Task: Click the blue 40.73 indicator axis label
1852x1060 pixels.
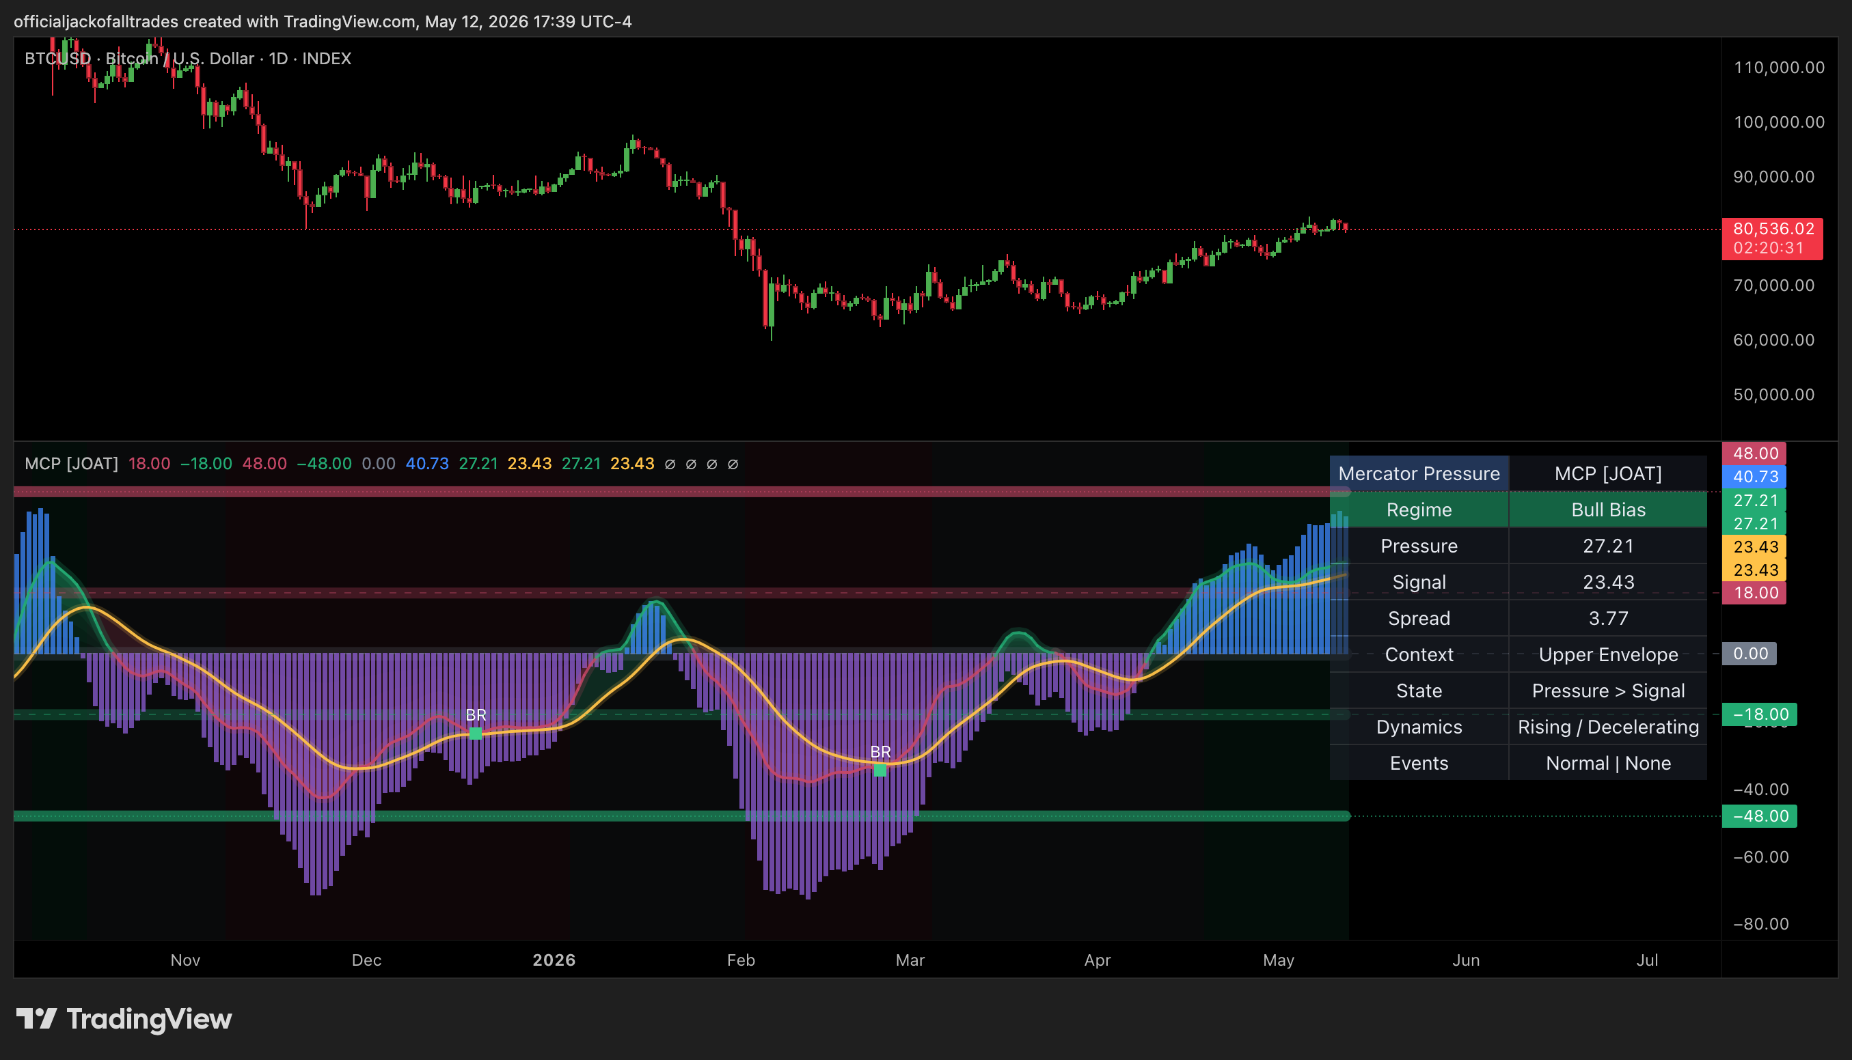Action: pos(1755,476)
